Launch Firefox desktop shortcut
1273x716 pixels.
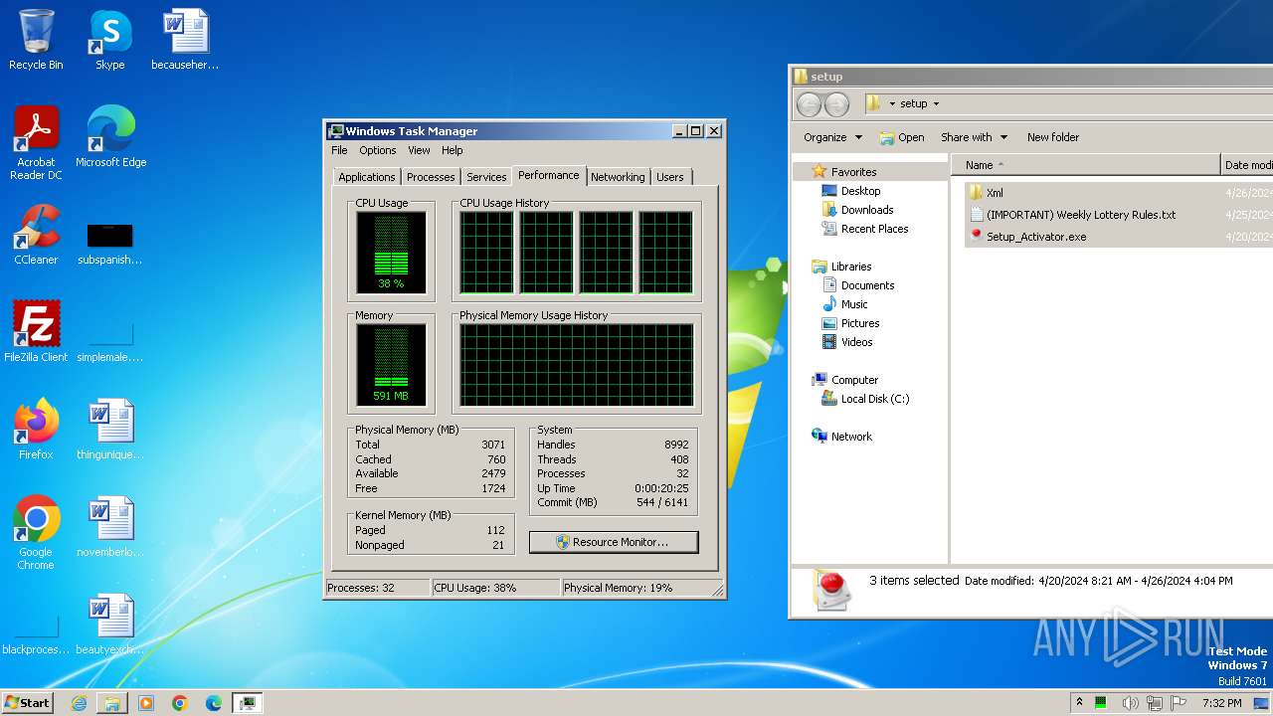(36, 429)
